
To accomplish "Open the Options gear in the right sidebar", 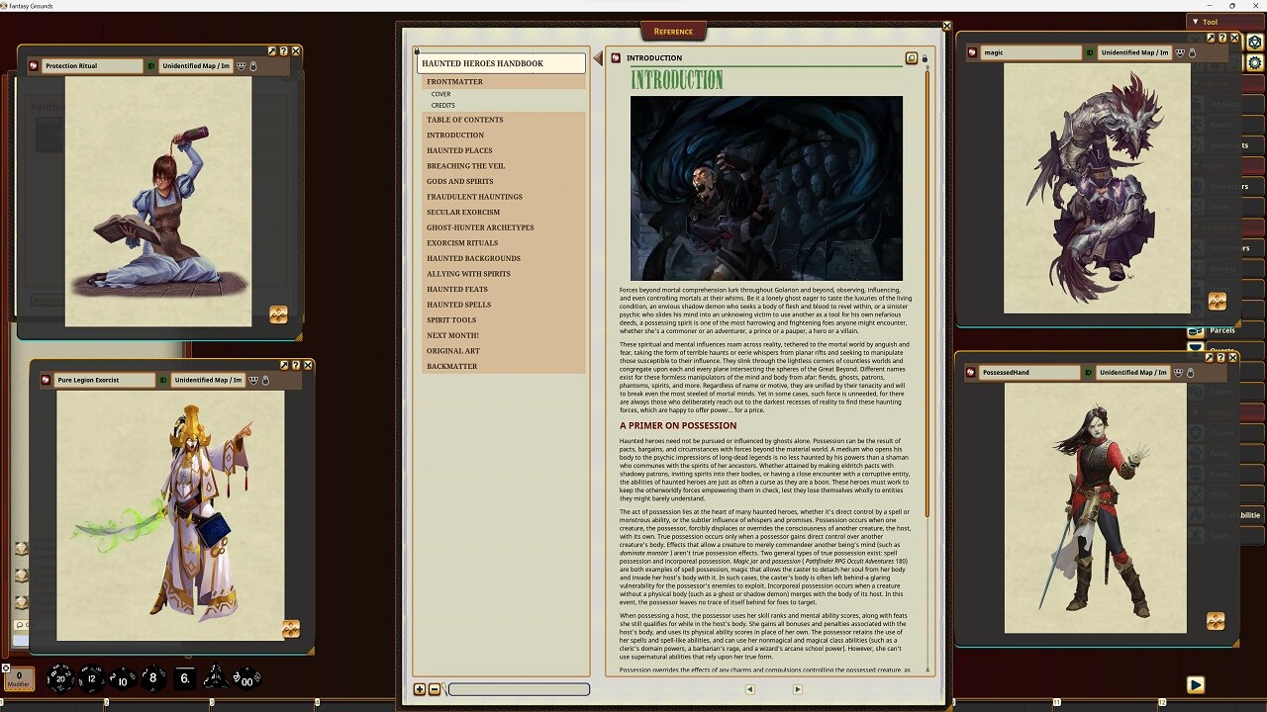I will (x=1254, y=61).
